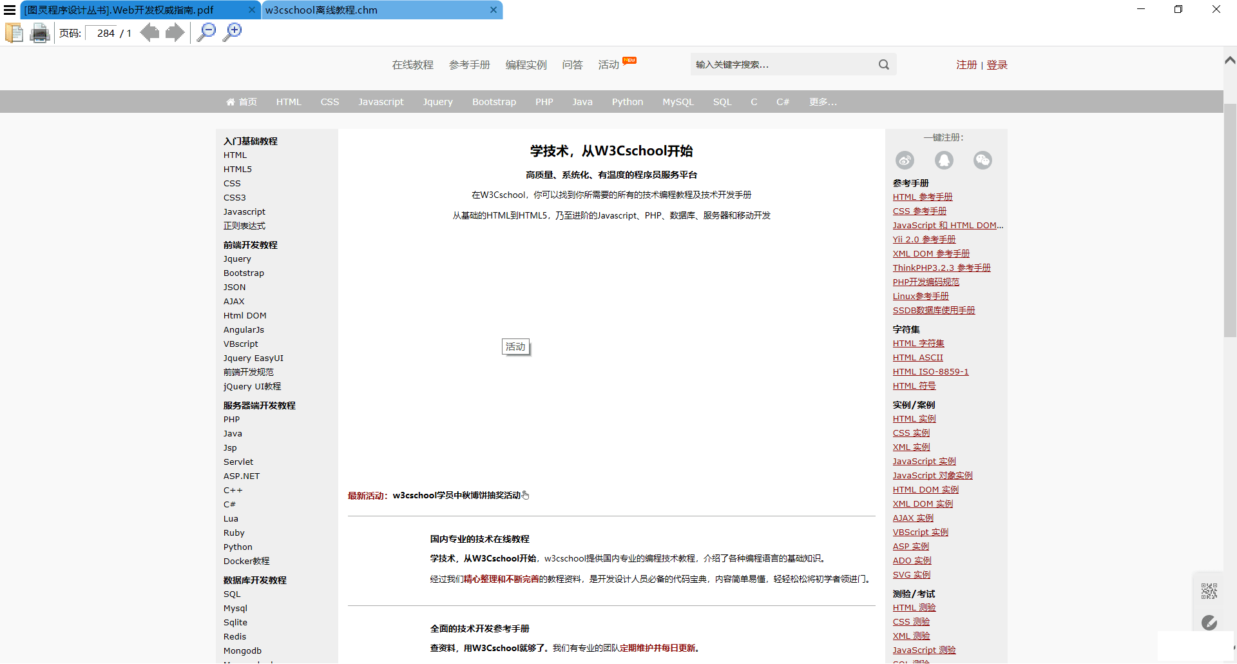Expand 更多... in nav bar
The image size is (1237, 664).
[x=823, y=102]
